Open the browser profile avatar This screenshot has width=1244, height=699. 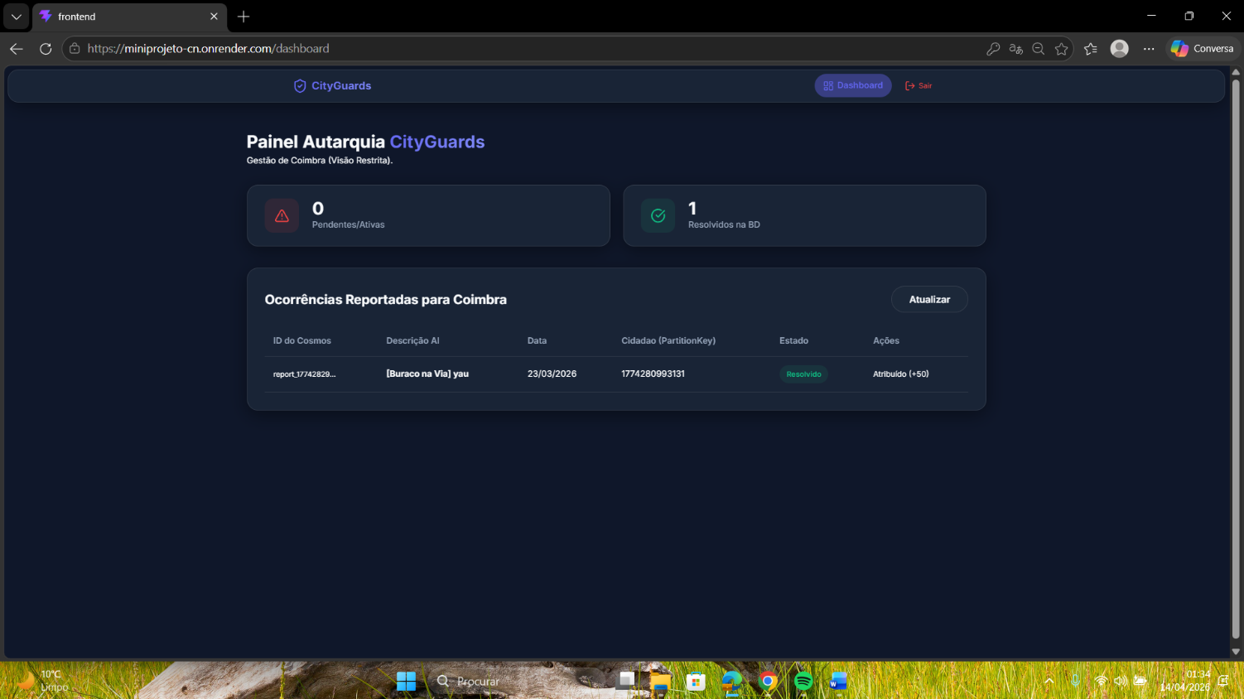(x=1120, y=49)
